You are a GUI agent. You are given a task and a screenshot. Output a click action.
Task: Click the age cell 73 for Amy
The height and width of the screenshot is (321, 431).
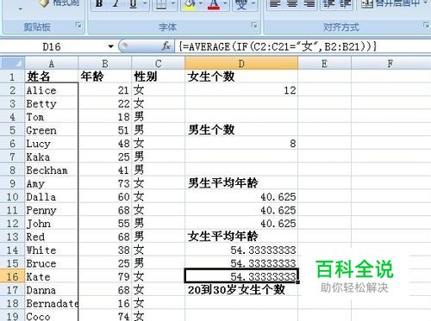[105, 183]
